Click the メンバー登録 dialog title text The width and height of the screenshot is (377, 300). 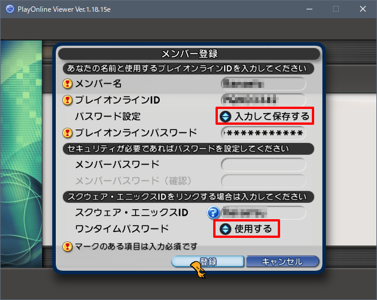pos(190,54)
